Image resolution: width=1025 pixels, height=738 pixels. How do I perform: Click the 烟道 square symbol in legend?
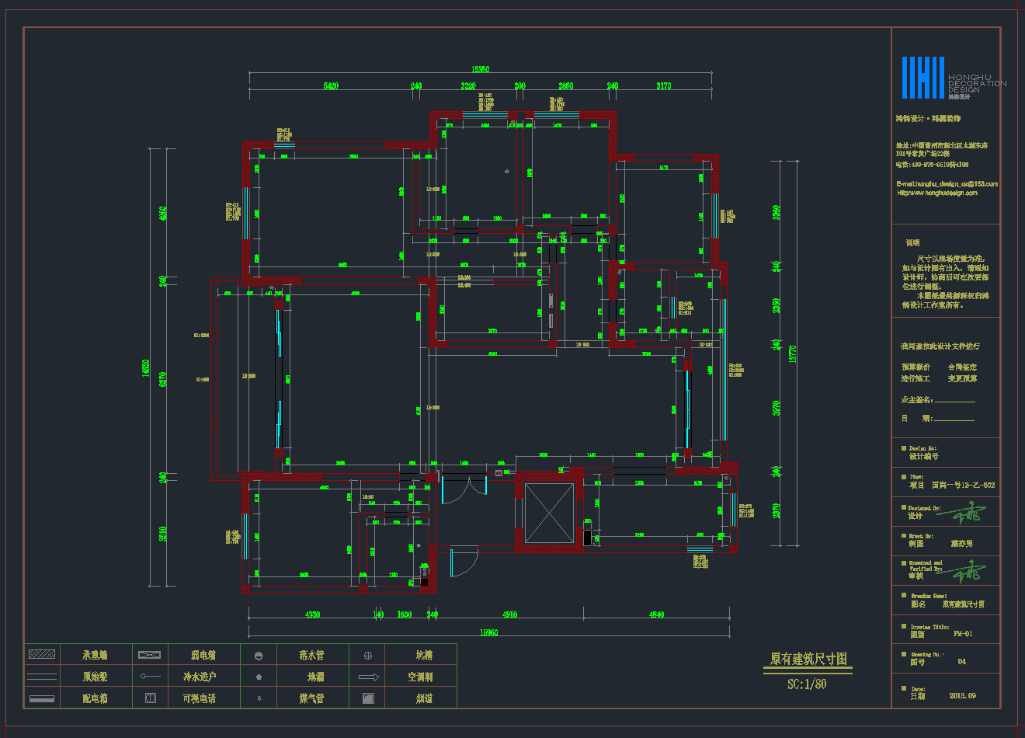(368, 698)
